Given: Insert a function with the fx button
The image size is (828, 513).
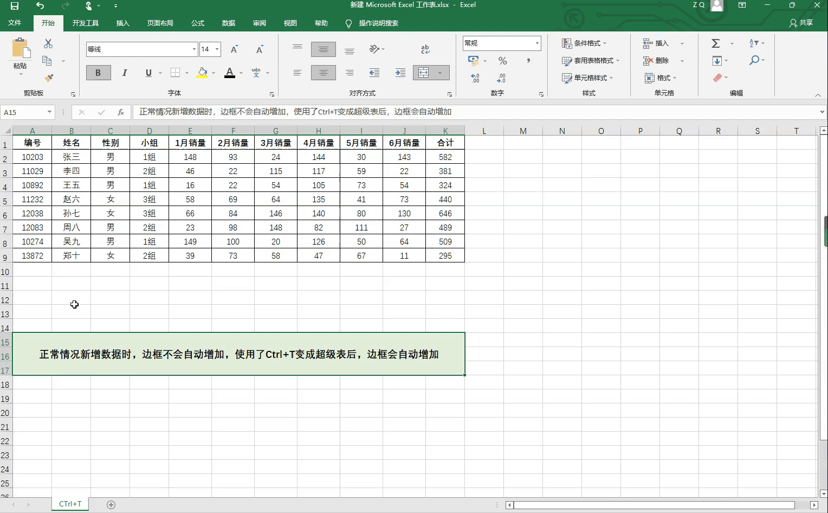Looking at the screenshot, I should (121, 112).
